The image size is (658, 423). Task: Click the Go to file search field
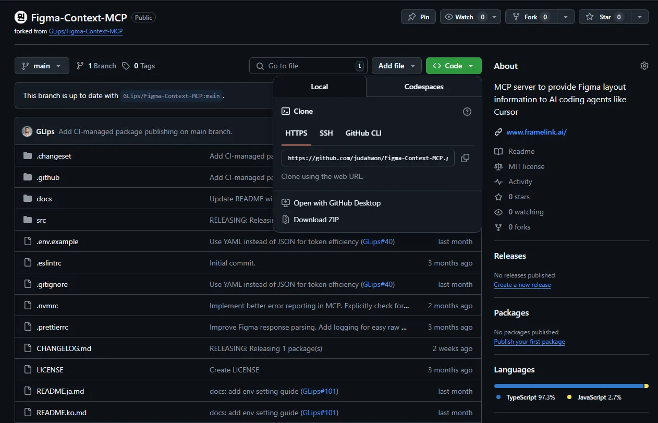pyautogui.click(x=308, y=66)
